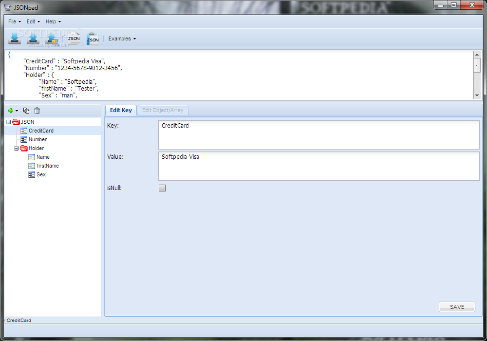Image resolution: width=487 pixels, height=341 pixels.
Task: Open the Help menu
Action: coord(53,21)
